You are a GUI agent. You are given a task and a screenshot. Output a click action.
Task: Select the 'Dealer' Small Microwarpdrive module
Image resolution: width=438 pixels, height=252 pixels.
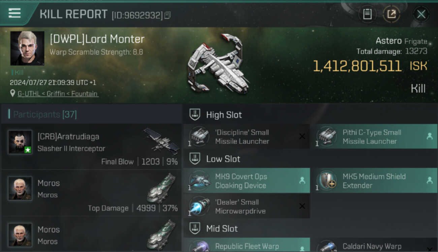point(246,206)
